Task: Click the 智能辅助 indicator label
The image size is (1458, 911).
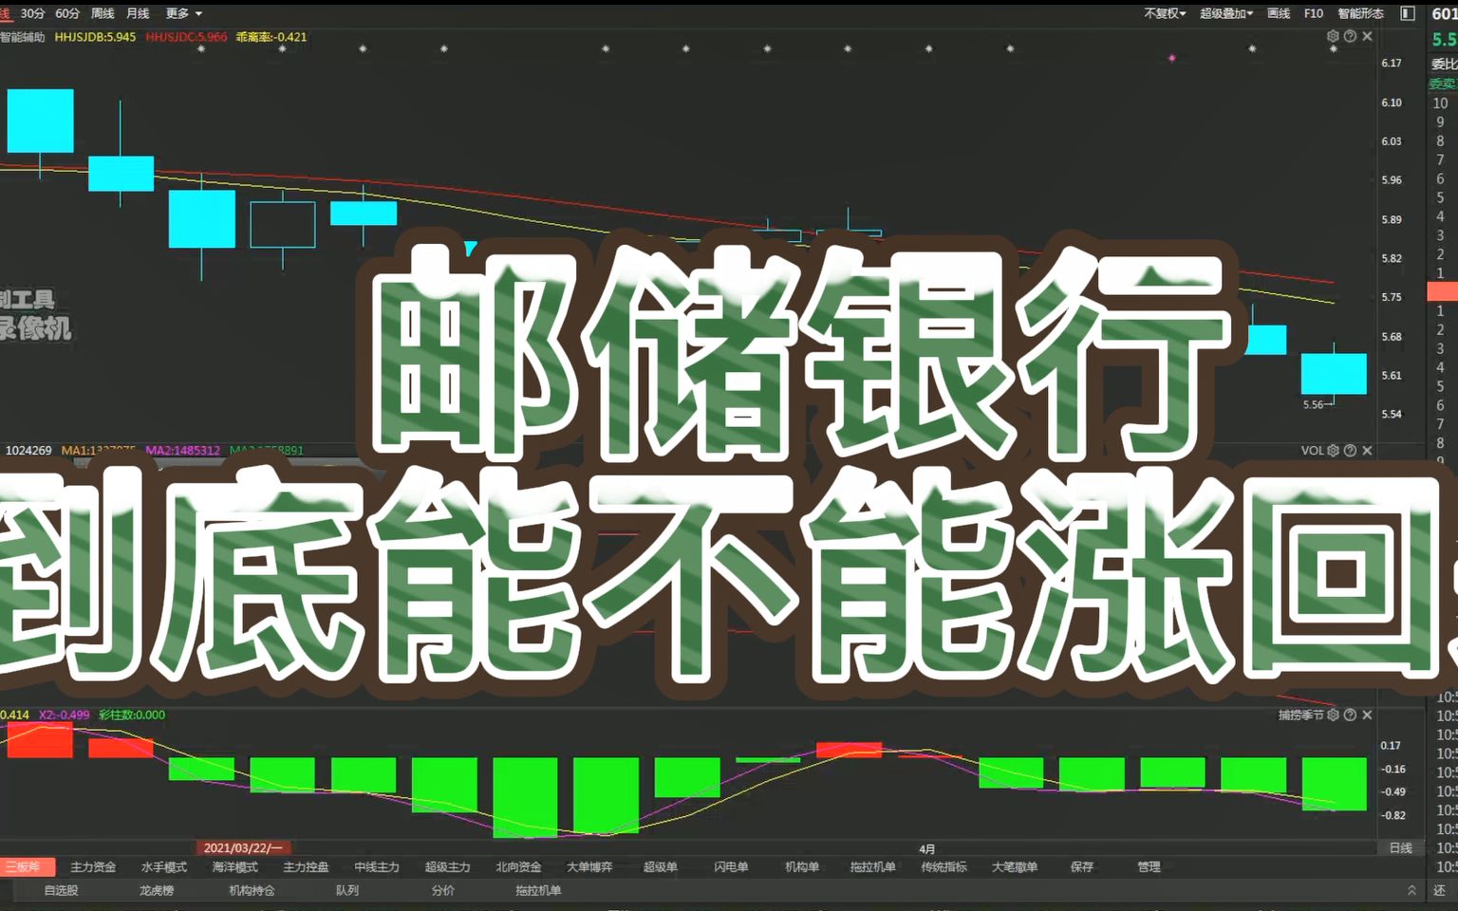Action: tap(23, 37)
